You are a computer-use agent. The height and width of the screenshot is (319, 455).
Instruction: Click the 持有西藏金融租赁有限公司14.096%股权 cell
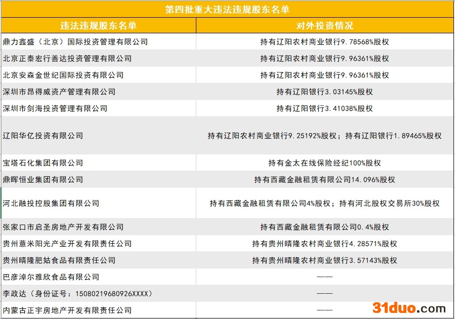coord(324,180)
